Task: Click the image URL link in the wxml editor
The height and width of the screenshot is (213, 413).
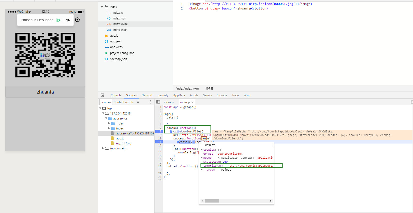Action: point(253,4)
